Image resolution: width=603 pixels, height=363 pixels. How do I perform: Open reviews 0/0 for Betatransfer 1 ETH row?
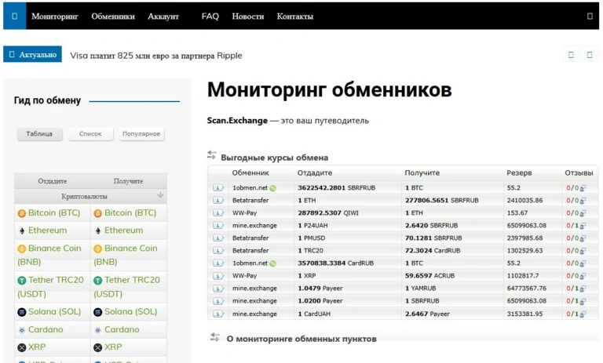[576, 201]
